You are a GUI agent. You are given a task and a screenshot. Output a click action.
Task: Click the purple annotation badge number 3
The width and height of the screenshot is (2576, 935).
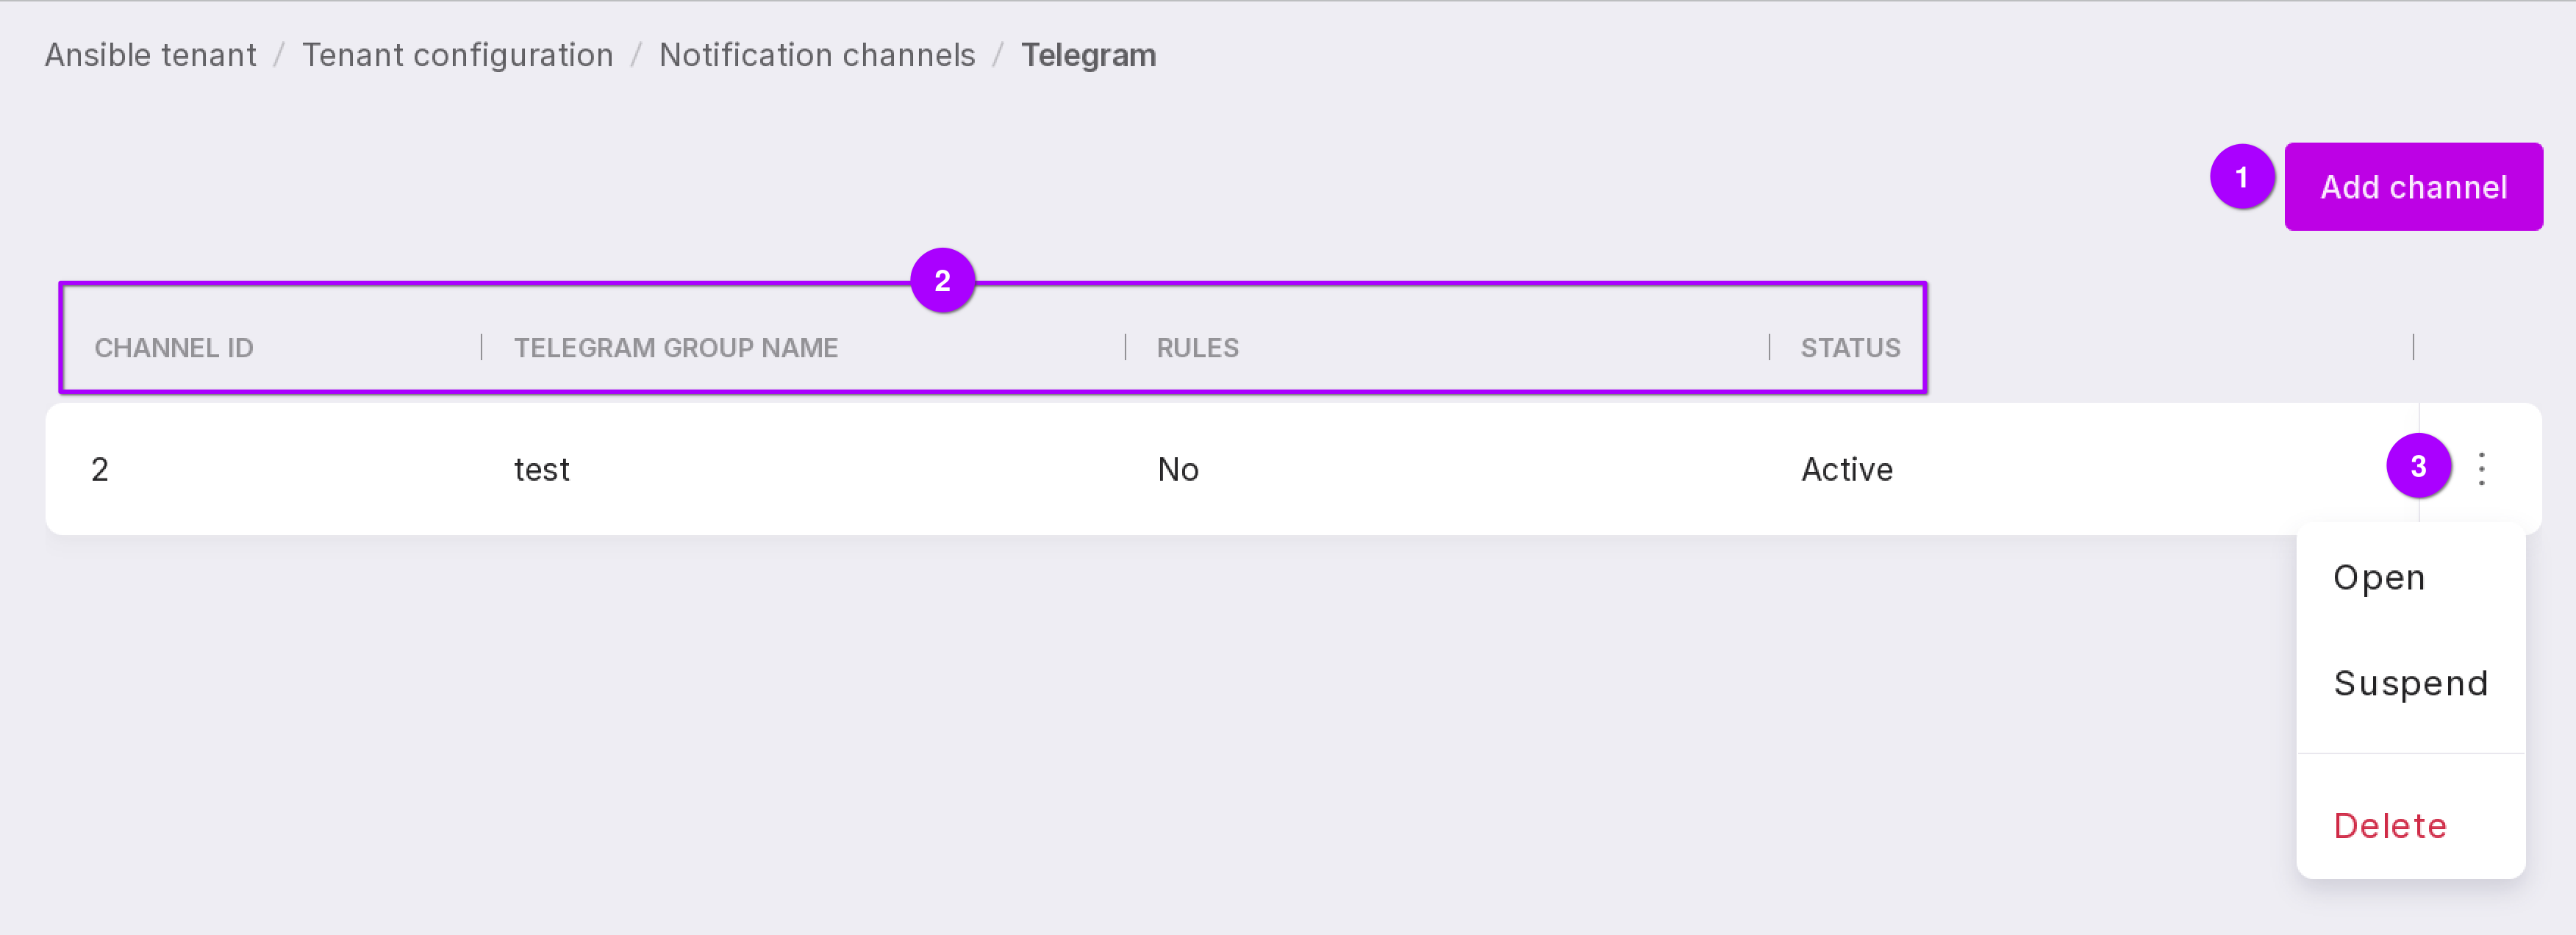click(x=2417, y=466)
